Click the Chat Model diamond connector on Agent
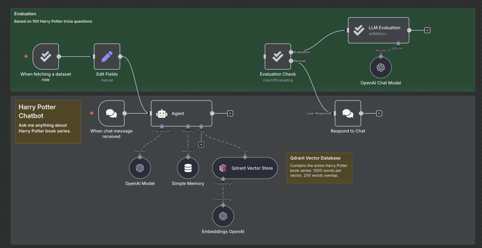482x248 pixels. (x=162, y=126)
